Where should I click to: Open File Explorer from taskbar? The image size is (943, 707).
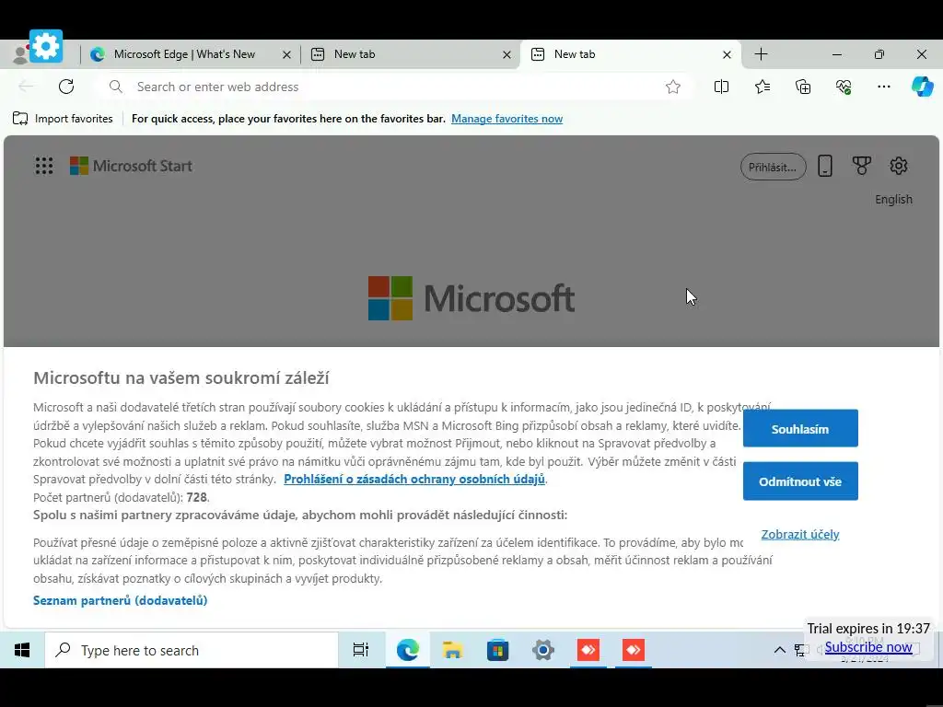452,650
